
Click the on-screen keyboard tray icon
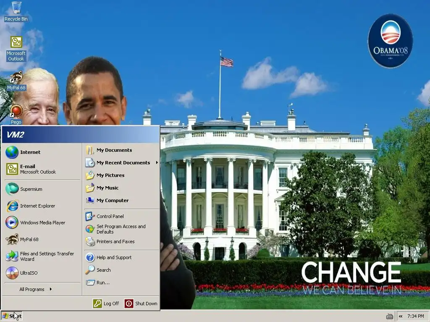[x=390, y=317]
